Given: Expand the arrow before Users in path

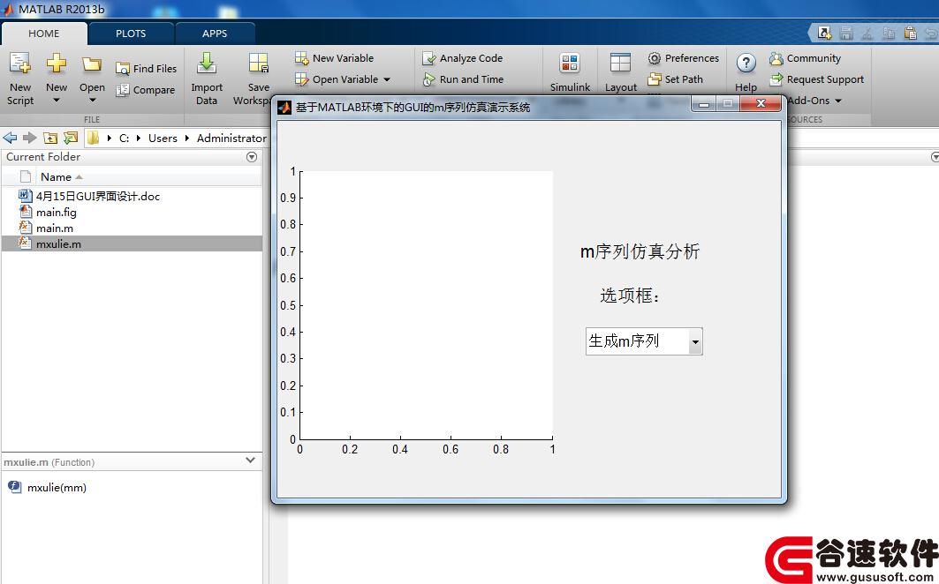Looking at the screenshot, I should click(139, 139).
